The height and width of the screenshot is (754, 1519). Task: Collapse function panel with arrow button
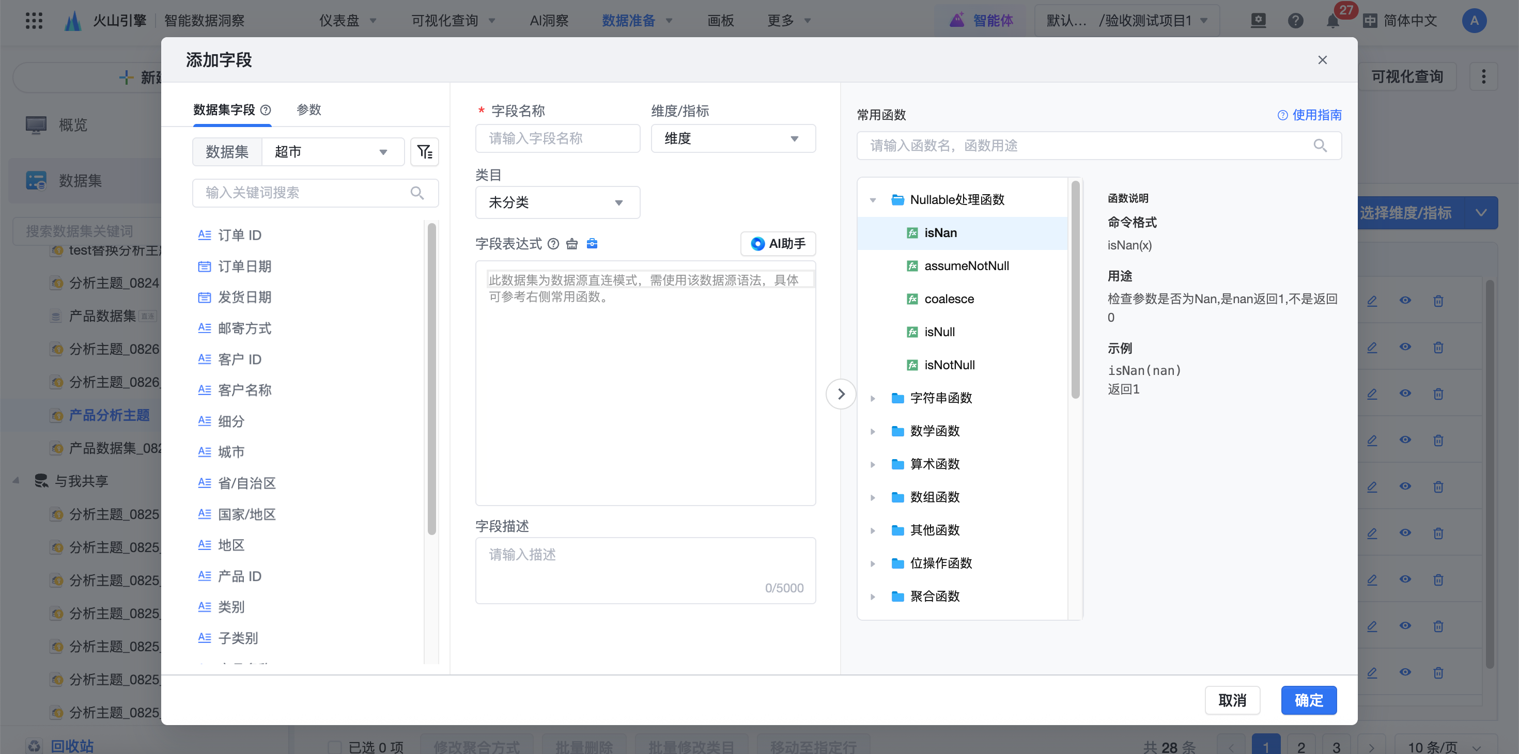tap(840, 394)
